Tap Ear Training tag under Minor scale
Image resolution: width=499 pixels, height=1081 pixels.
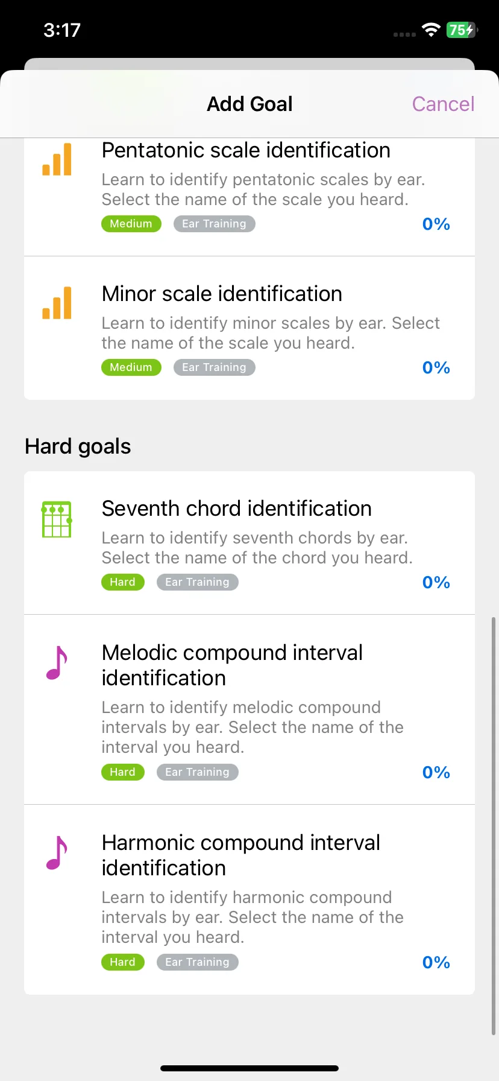[x=215, y=367]
